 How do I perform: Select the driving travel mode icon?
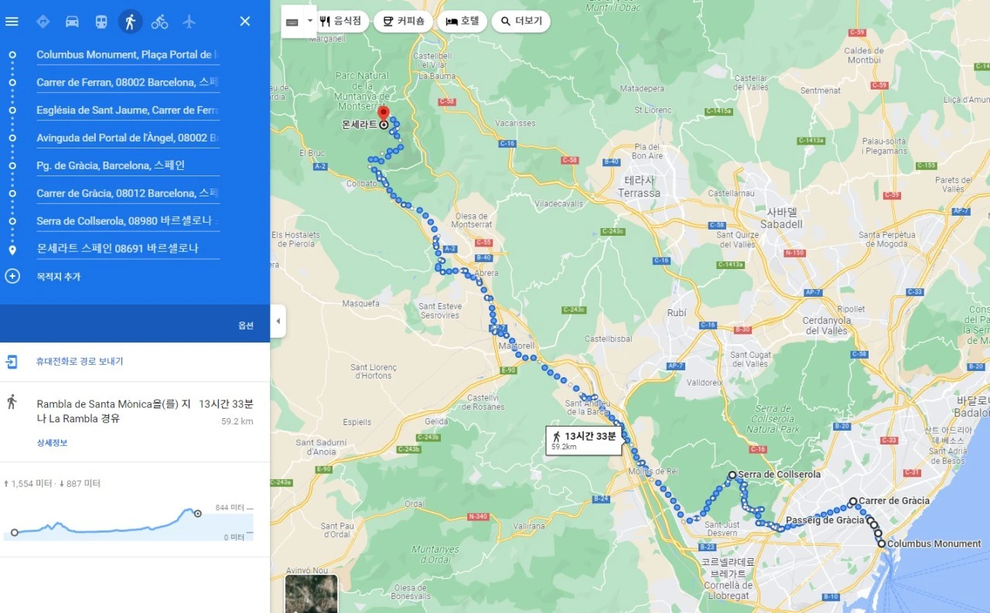coord(72,22)
